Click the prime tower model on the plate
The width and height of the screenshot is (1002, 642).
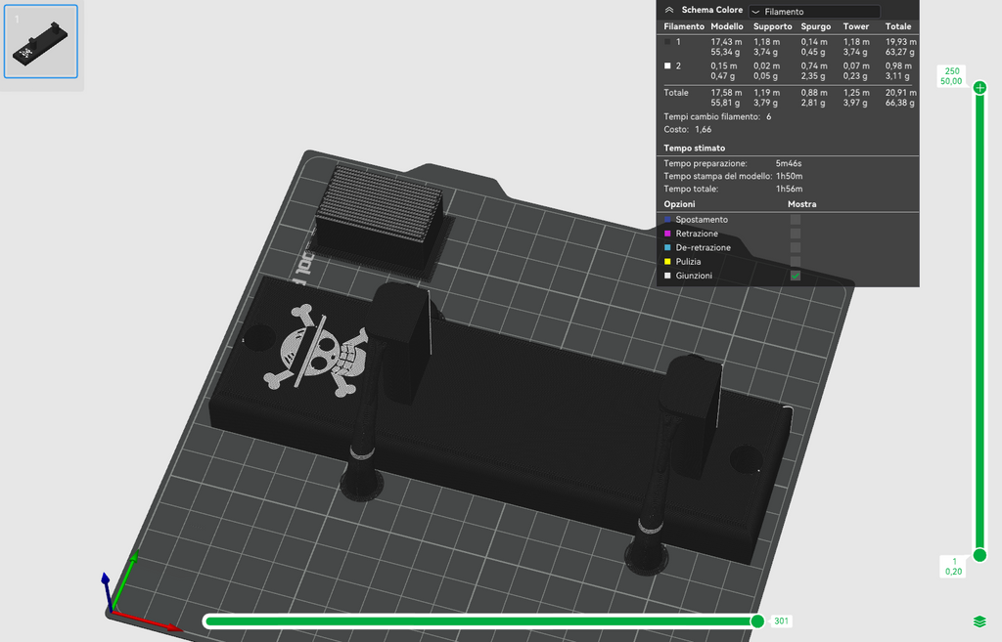tap(381, 217)
